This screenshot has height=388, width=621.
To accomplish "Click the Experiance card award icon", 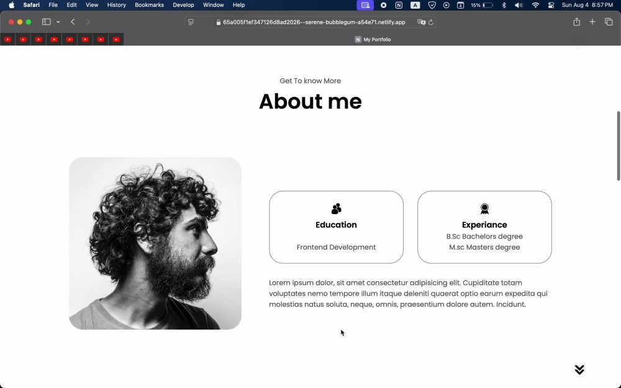I will (x=484, y=209).
